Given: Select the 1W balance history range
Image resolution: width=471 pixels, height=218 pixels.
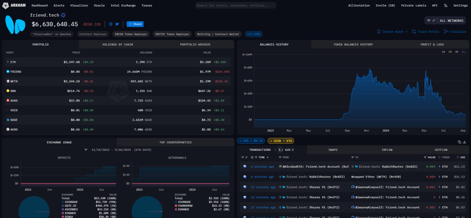Looking at the screenshot, I should [x=443, y=52].
